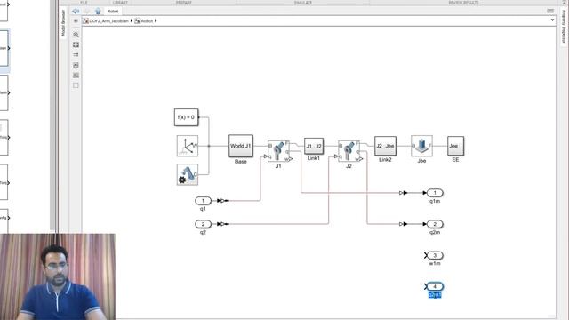Click the Up to Parent arrow

[98, 12]
